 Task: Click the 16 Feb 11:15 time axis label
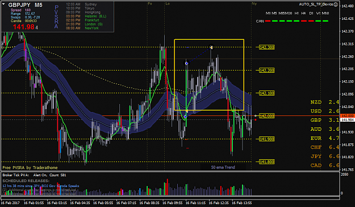click(x=195, y=203)
